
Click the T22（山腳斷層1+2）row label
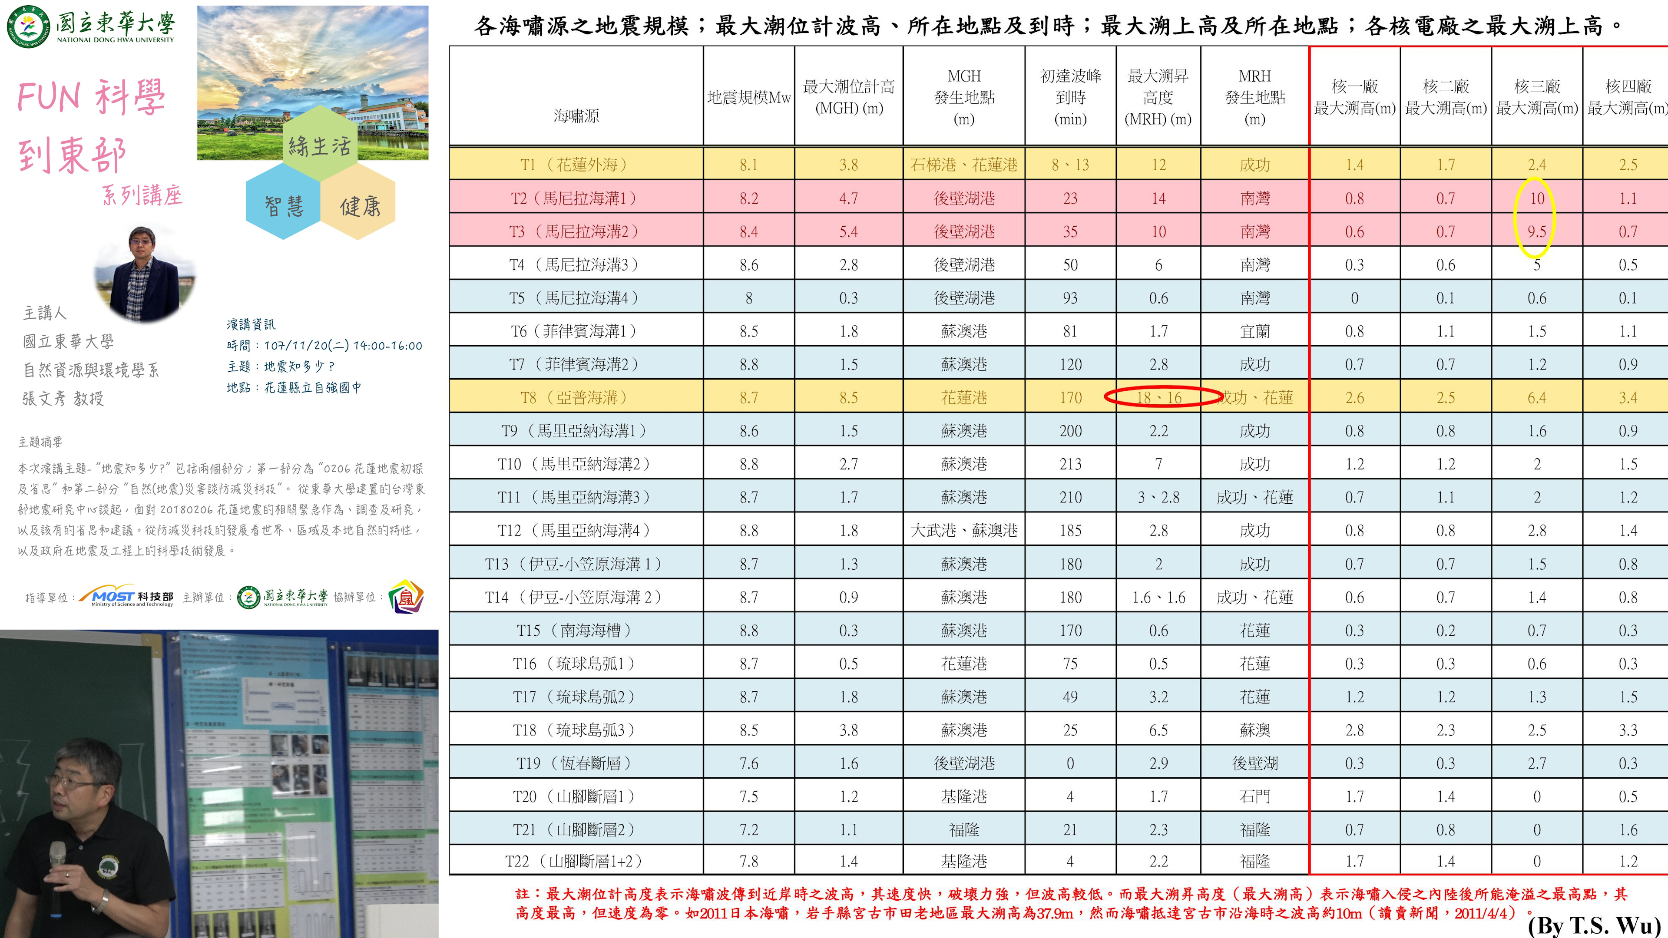coord(575,861)
